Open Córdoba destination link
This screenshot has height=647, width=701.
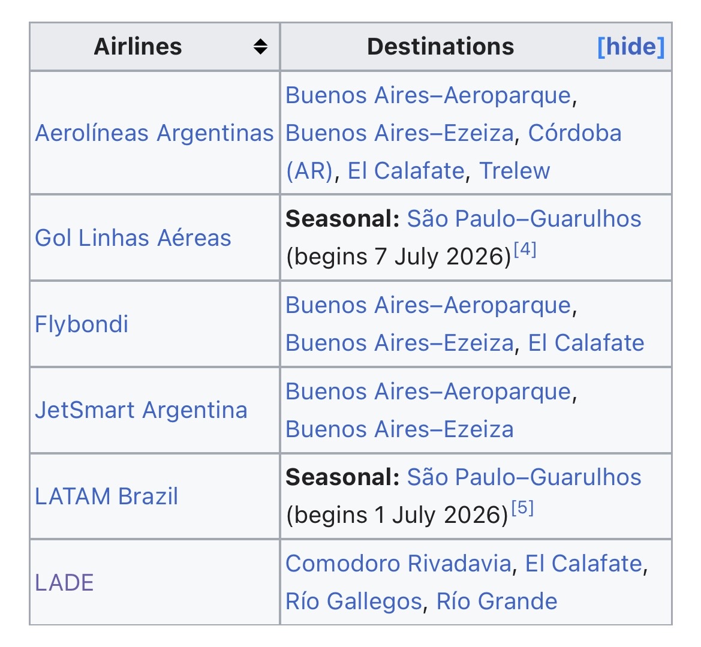coord(574,133)
